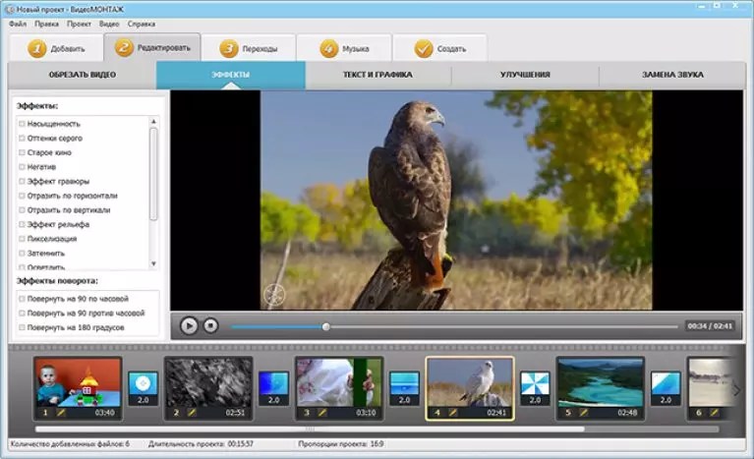This screenshot has height=459, width=754.
Task: Open the ЗАМЕНА ЗВУКА sub-tab
Action: pos(672,75)
